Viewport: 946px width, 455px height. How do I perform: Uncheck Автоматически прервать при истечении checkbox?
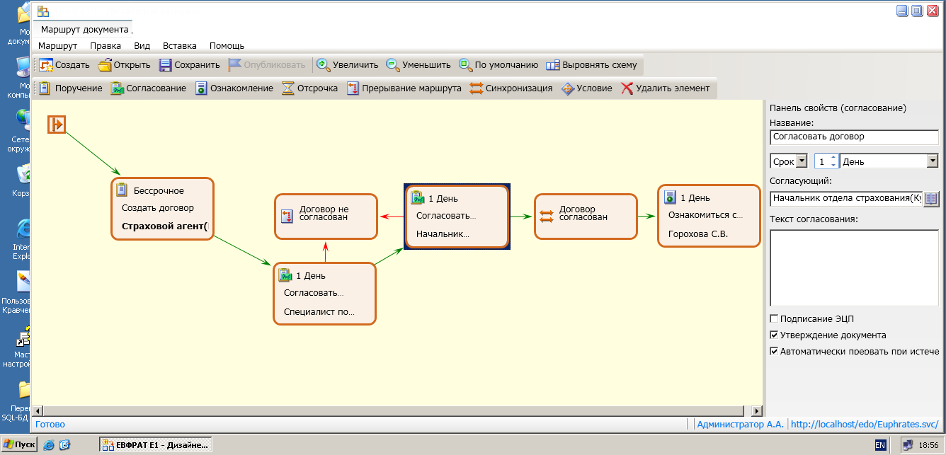pyautogui.click(x=774, y=351)
